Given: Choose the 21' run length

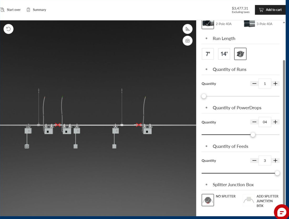Looking at the screenshot, I should click(x=240, y=54).
